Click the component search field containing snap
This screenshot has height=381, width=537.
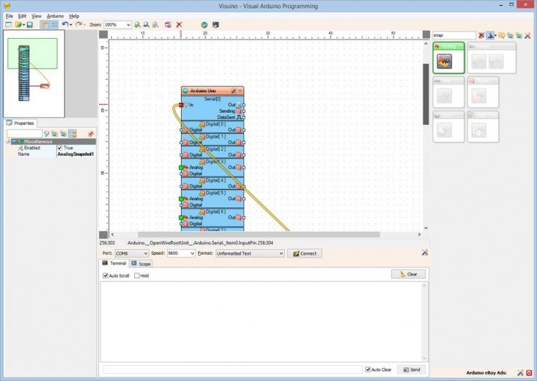(x=454, y=35)
